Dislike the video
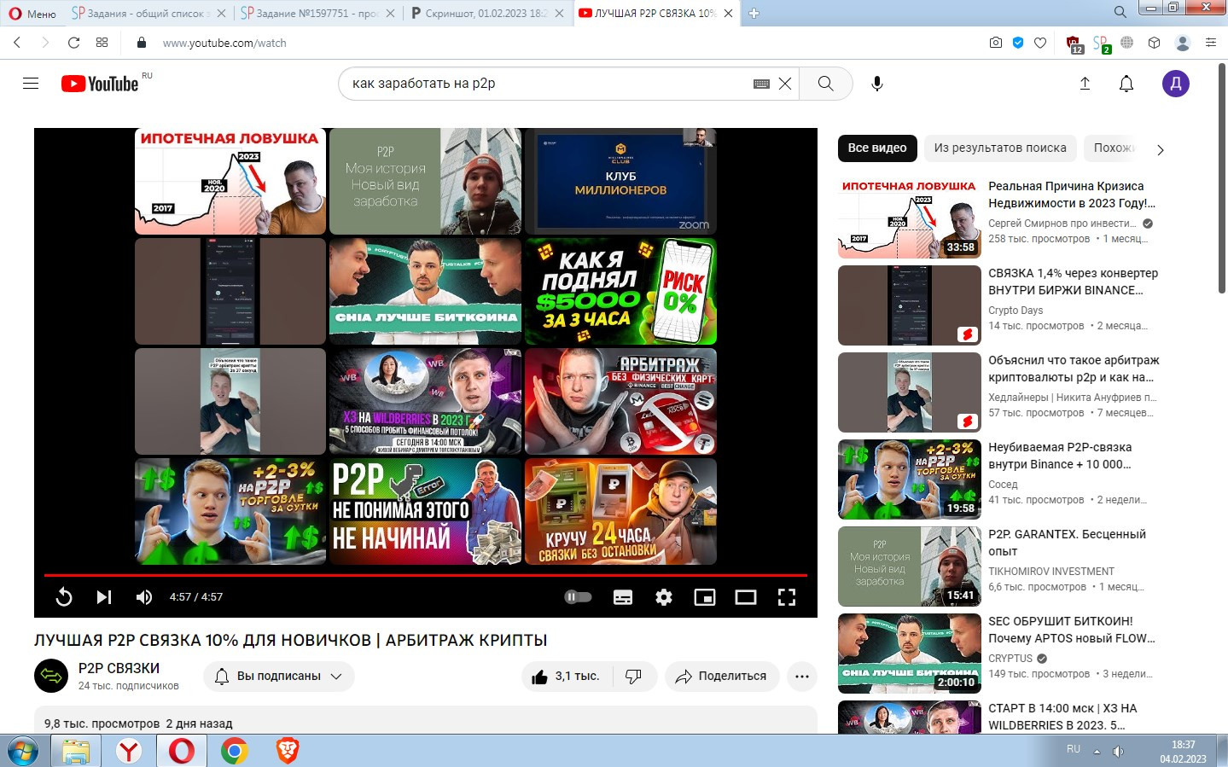Image resolution: width=1228 pixels, height=767 pixels. 634,677
